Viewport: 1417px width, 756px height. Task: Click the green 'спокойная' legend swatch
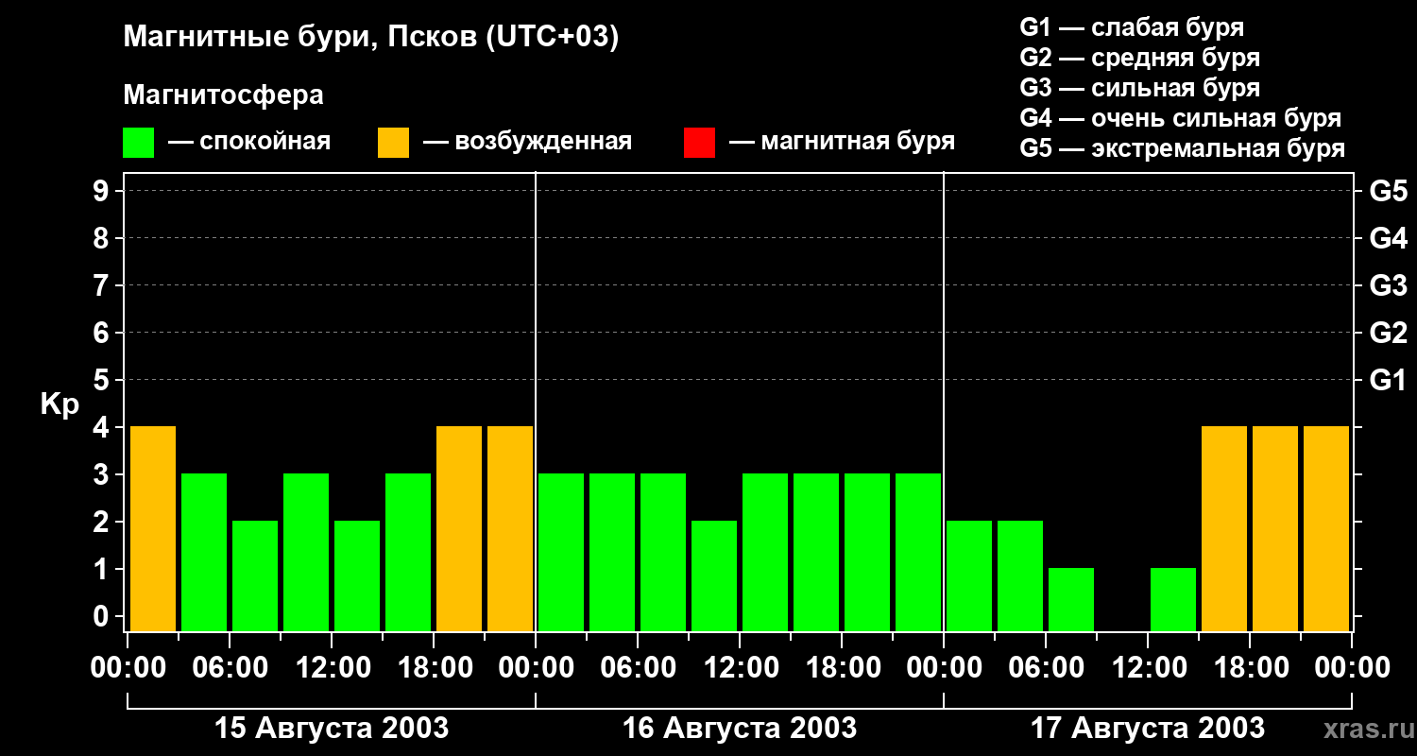tap(138, 143)
